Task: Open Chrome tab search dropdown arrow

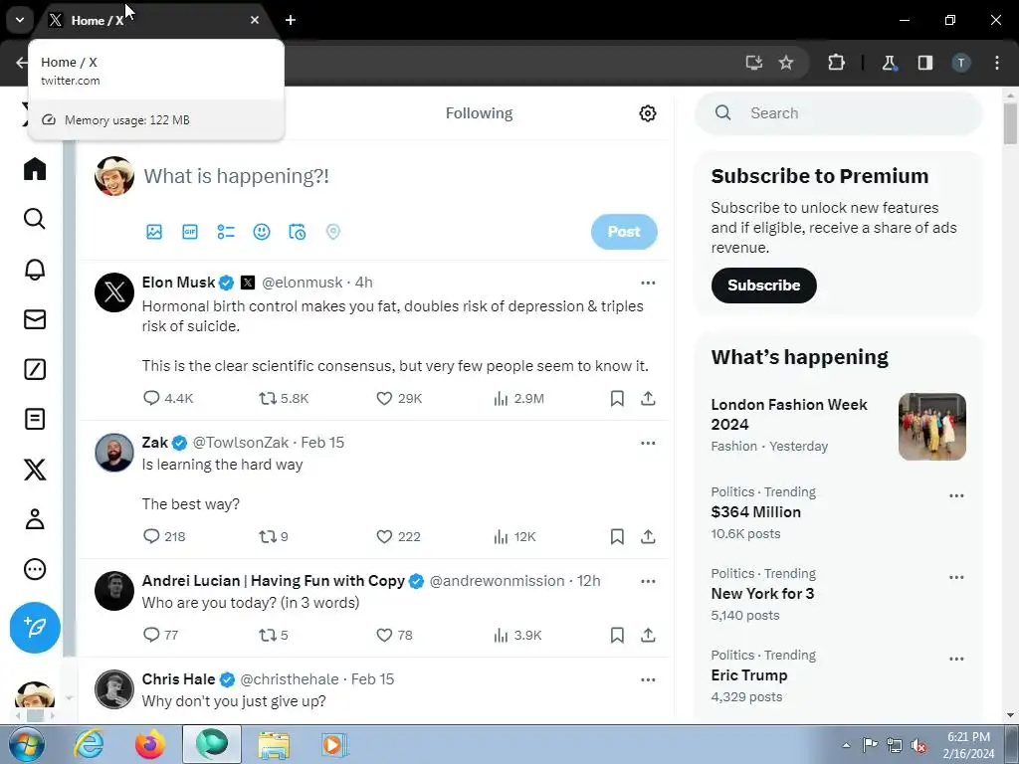Action: point(20,20)
